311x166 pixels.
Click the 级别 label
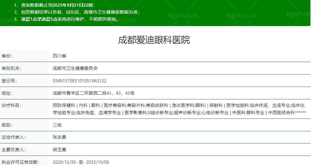click(7, 125)
